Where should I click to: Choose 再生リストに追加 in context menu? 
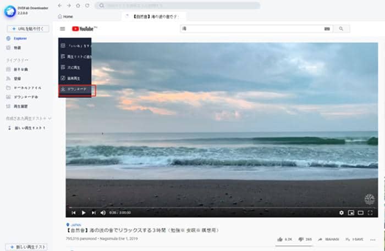click(75, 57)
